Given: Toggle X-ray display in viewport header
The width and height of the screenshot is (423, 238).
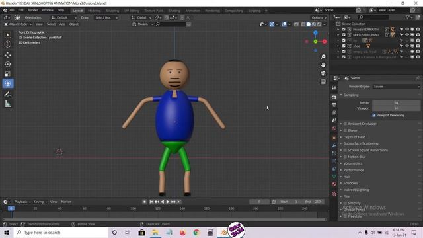Looking at the screenshot, I should click(x=296, y=24).
